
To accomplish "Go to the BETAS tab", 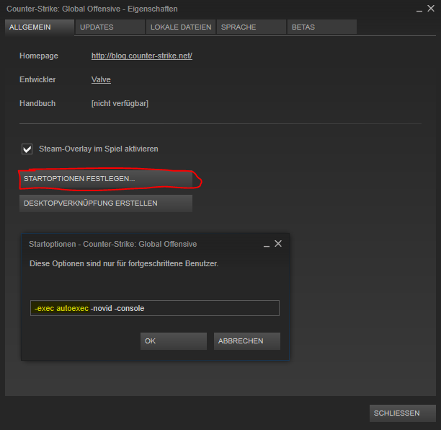I will click(322, 27).
